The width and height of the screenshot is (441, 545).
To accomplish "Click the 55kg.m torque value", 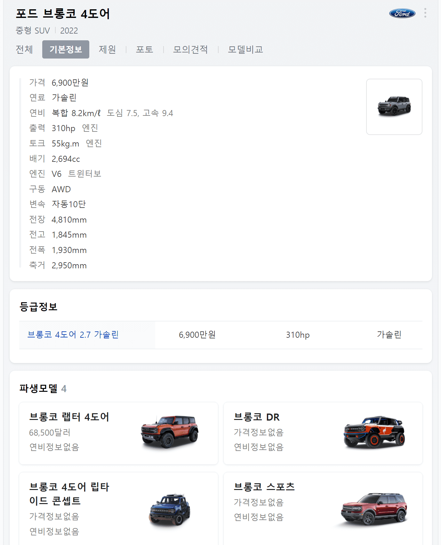I will 66,144.
